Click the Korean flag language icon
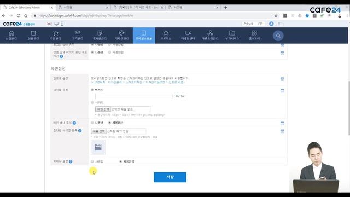The image size is (350, 197). click(49, 24)
